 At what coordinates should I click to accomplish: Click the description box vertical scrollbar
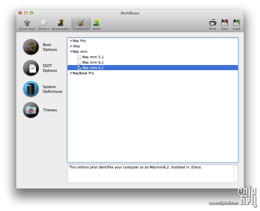(x=236, y=174)
